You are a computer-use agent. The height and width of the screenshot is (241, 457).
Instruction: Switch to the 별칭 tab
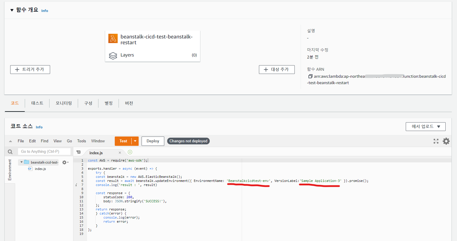(x=109, y=103)
